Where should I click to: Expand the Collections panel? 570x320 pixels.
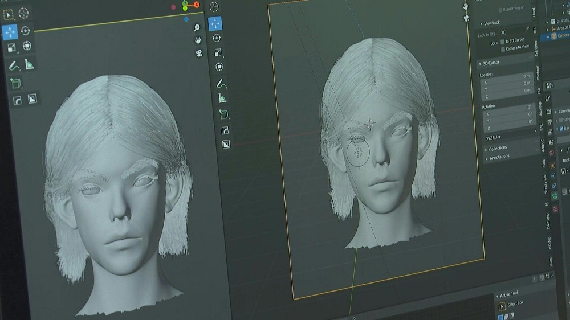click(x=498, y=148)
